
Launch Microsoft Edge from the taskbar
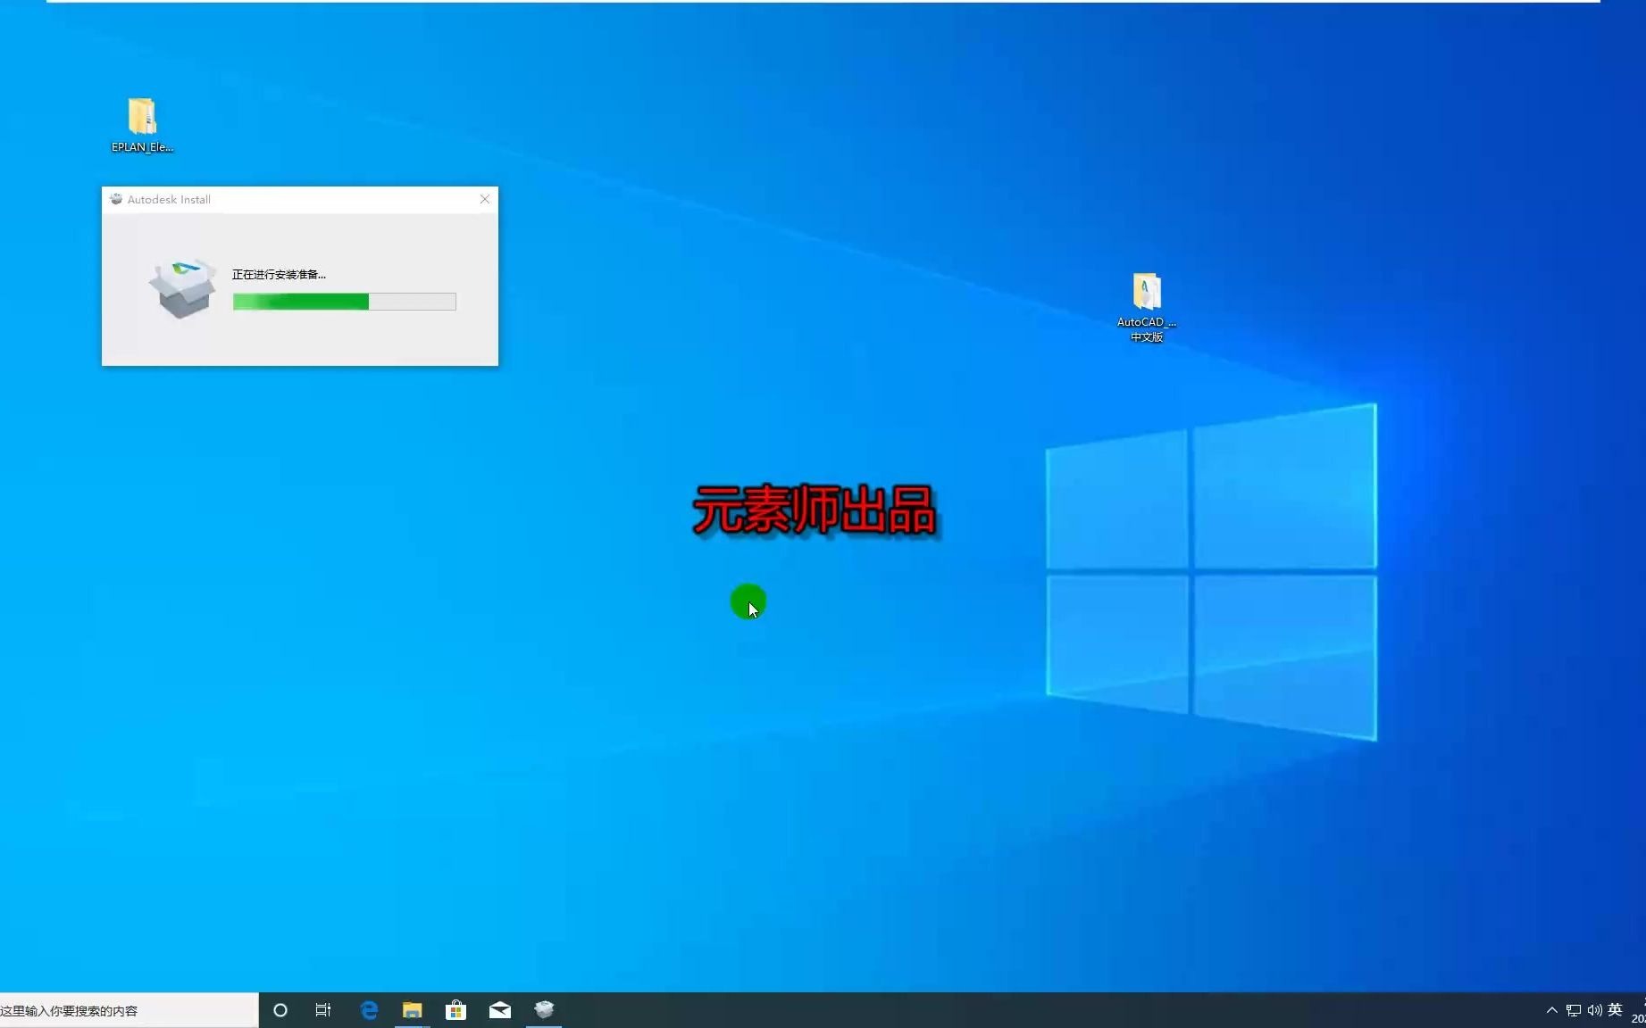[369, 1010]
